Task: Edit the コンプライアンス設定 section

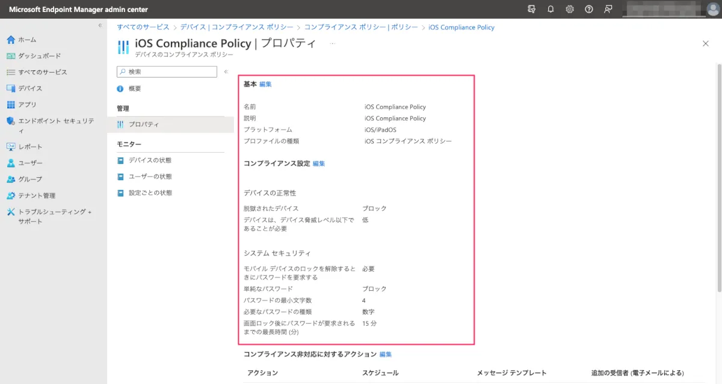Action: pos(319,163)
